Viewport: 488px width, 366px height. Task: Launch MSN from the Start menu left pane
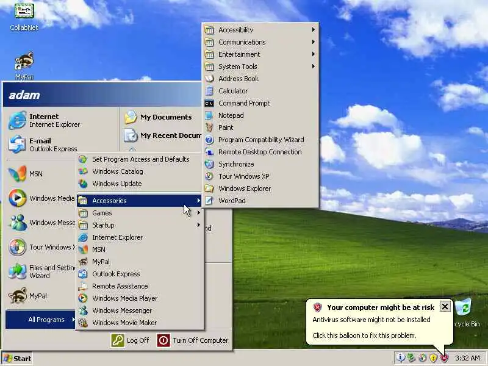click(x=40, y=174)
